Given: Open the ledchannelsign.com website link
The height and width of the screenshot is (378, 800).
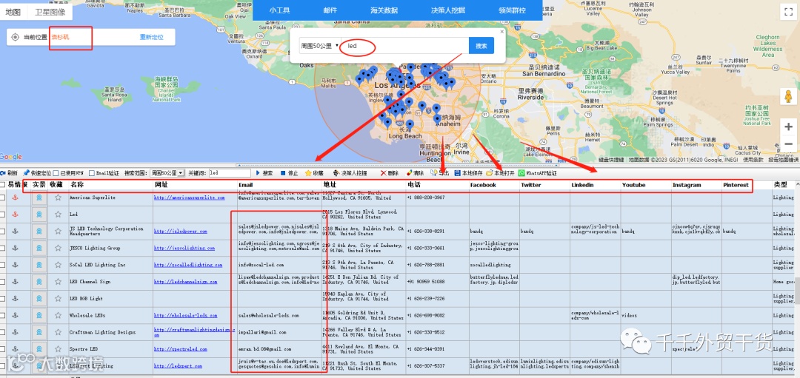Looking at the screenshot, I should [x=186, y=282].
